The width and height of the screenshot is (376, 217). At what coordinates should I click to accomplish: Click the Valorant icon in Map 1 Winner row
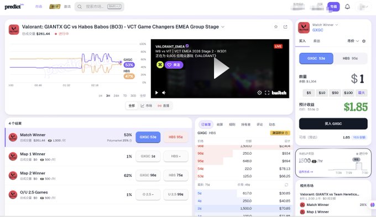pyautogui.click(x=13, y=156)
